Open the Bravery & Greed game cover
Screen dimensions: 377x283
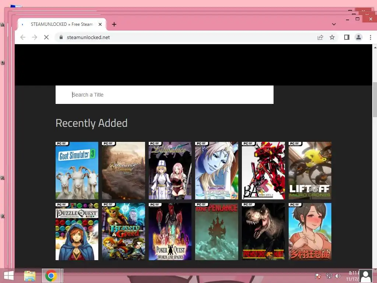tap(123, 231)
